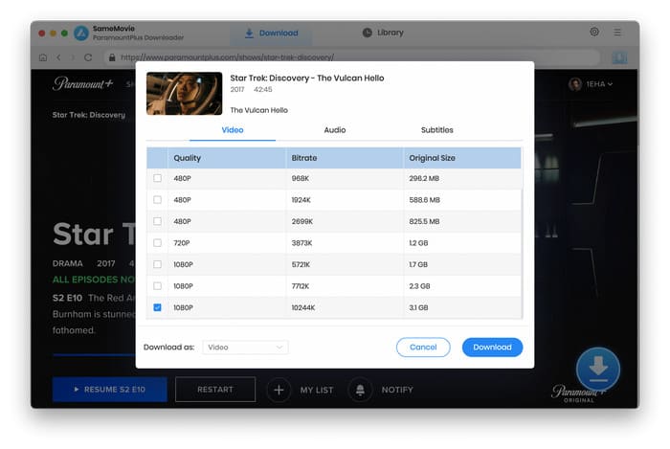Uncheck the 1080P 10244K checkbox
This screenshot has width=670, height=449.
[x=157, y=307]
